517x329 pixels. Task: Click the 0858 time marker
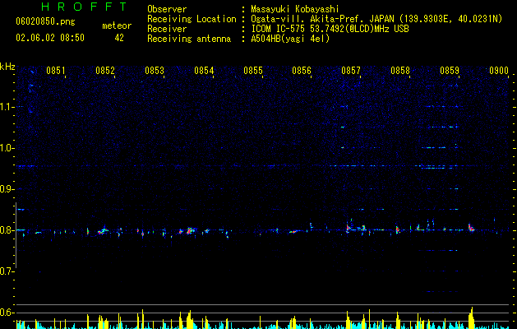400,71
